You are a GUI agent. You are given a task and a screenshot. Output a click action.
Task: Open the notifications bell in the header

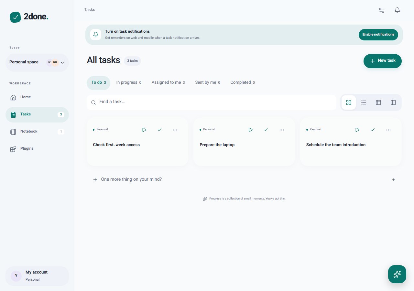[x=398, y=10]
